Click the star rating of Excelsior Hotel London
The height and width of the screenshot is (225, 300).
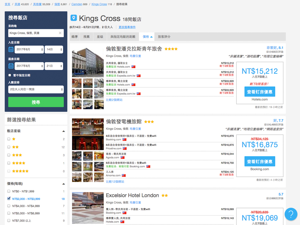coord(165,196)
